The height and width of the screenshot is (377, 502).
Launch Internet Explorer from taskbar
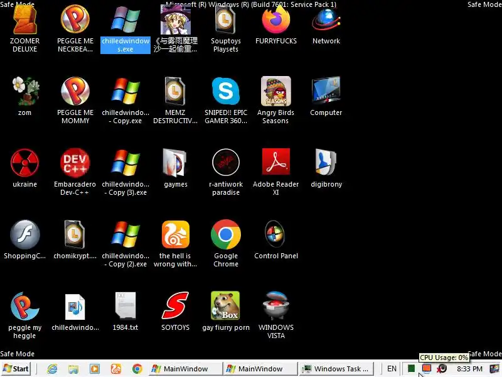pyautogui.click(x=52, y=369)
